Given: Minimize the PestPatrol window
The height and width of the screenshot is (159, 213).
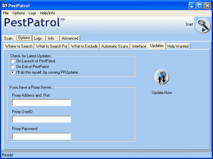Looking at the screenshot, I should click(192, 6).
